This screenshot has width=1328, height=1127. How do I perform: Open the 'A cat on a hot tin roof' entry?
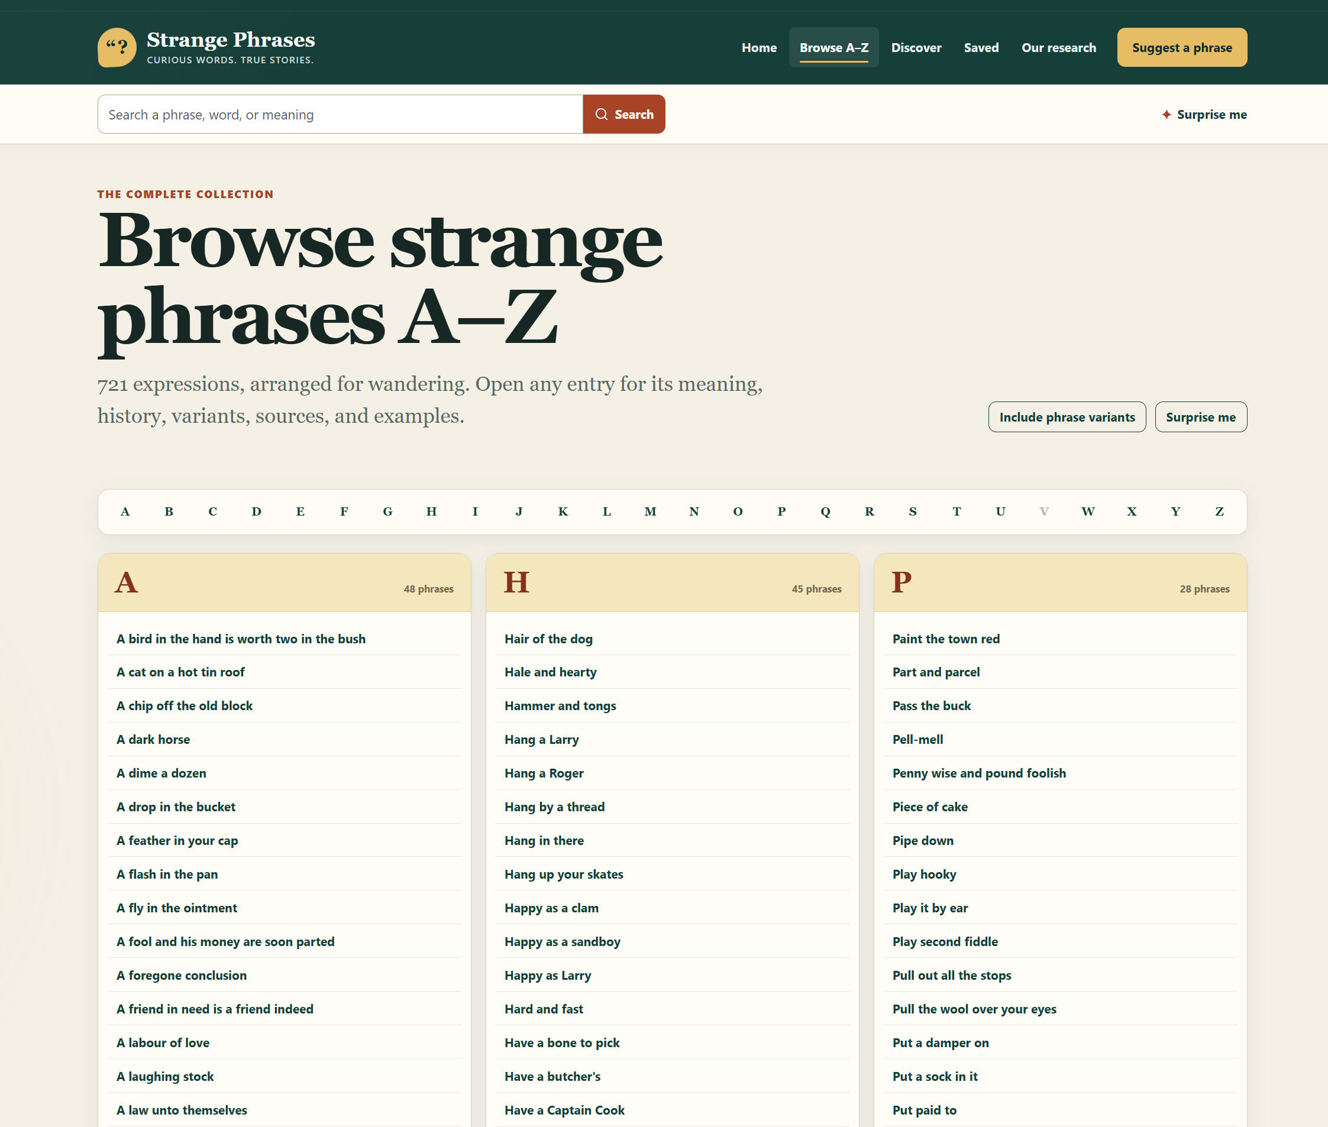point(285,672)
